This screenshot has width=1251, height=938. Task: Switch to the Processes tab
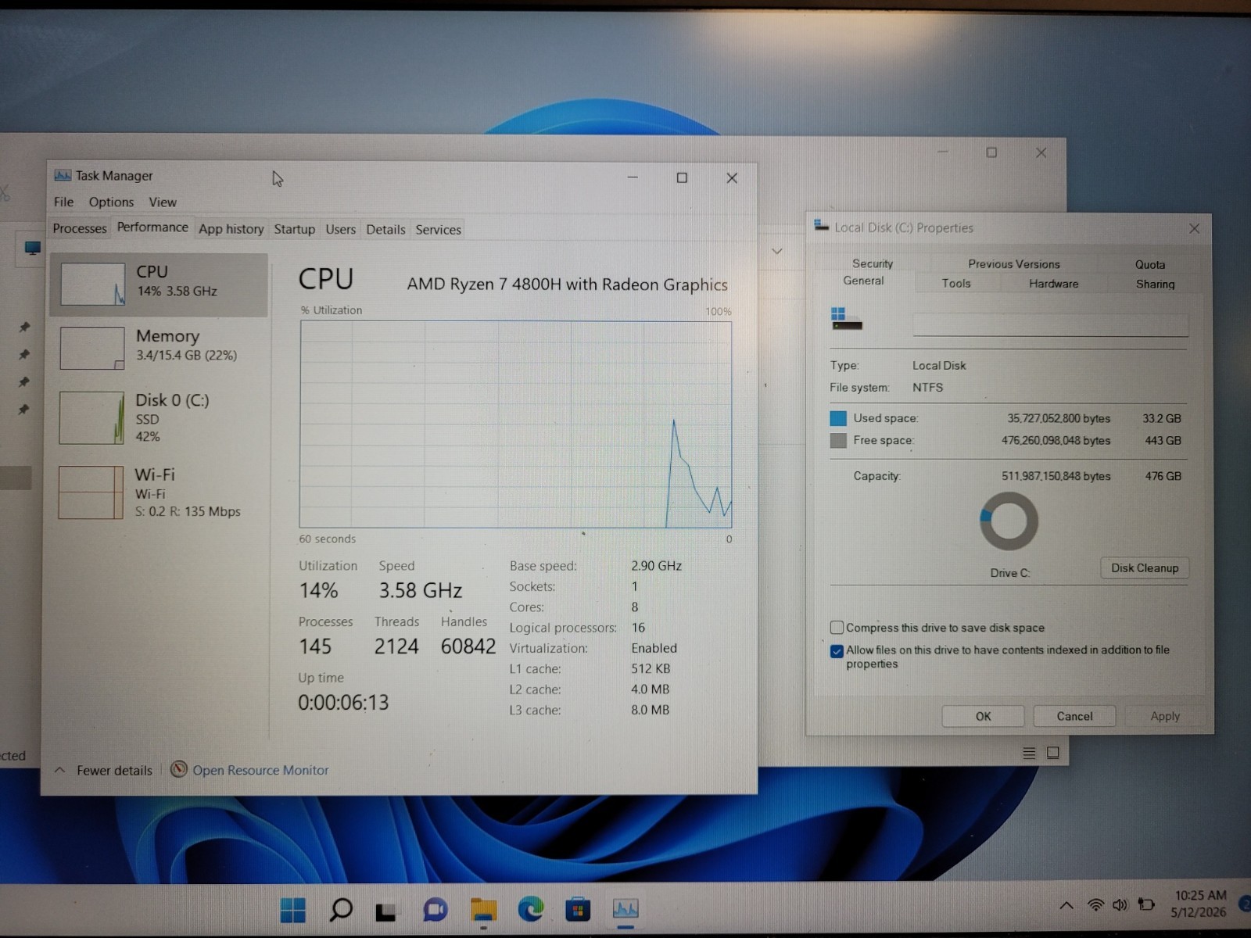point(79,228)
